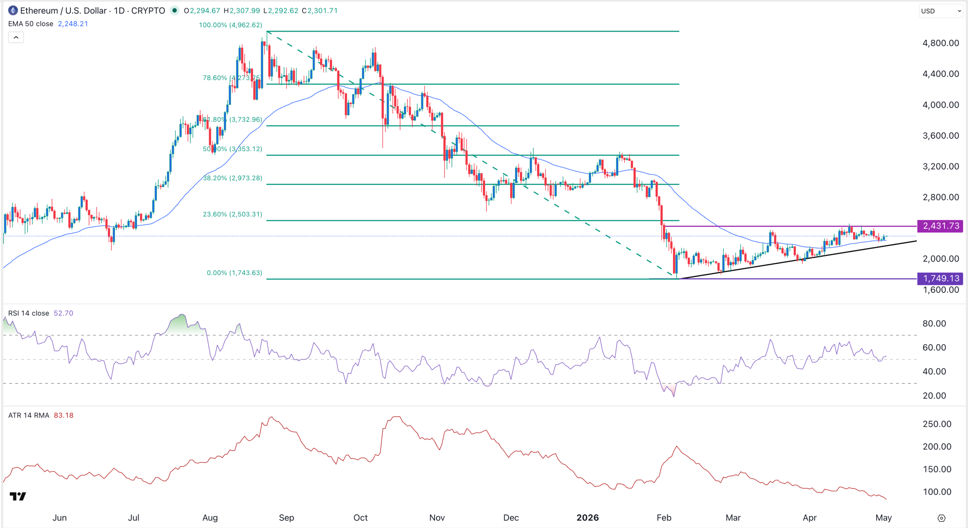Screen dimensions: 968x528
Task: Click the 1,749.13 price label
Action: 941,279
